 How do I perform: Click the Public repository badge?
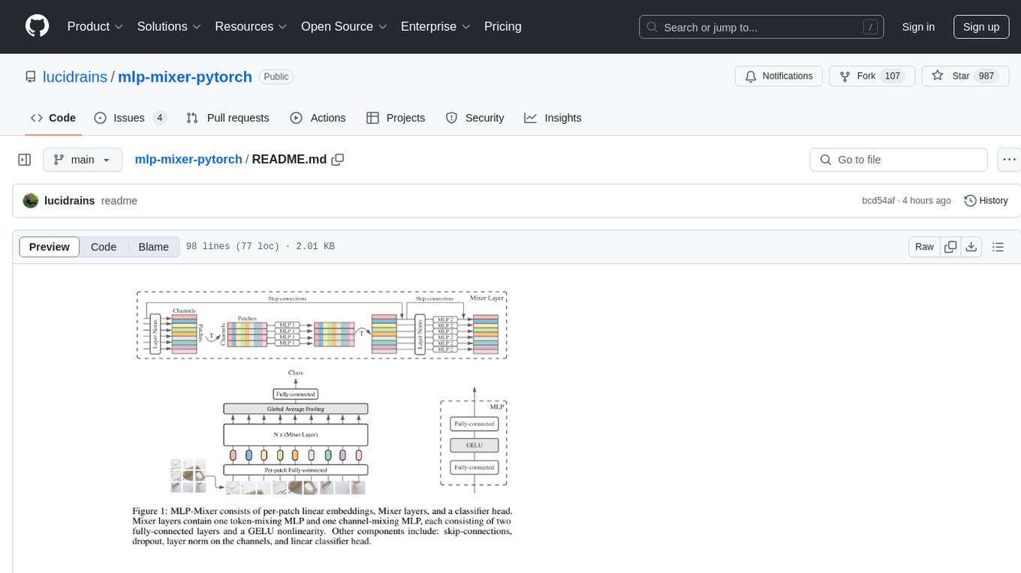point(276,76)
